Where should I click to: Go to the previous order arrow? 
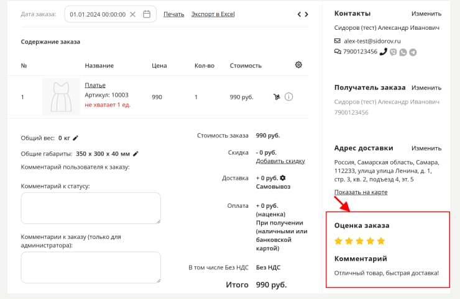pos(299,14)
